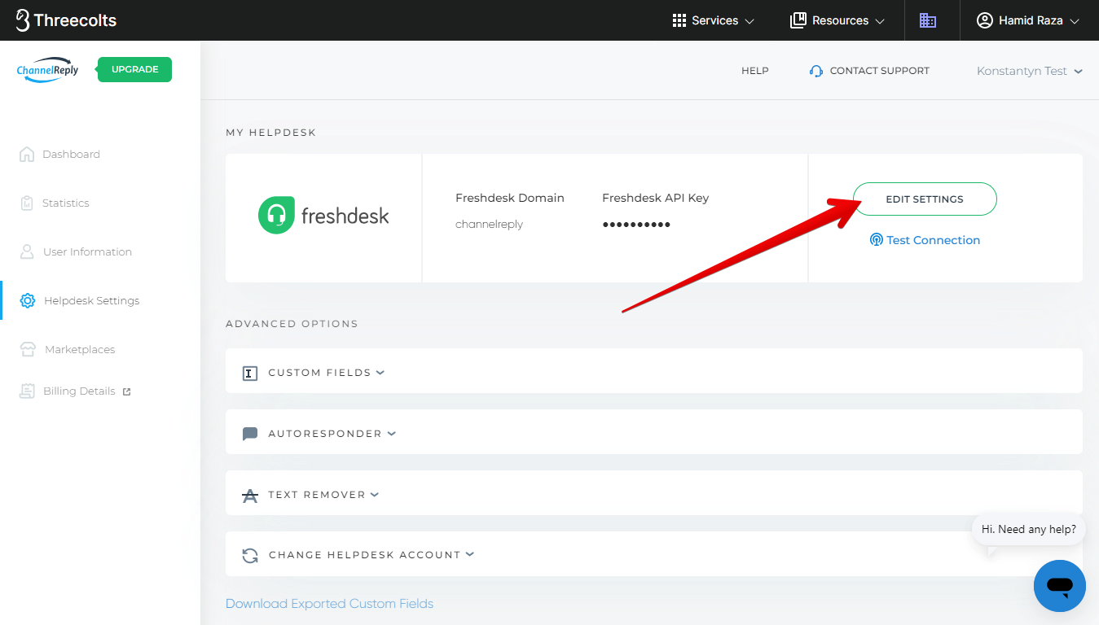Viewport: 1099px width, 625px height.
Task: Click the green UPGRADE button
Action: point(134,69)
